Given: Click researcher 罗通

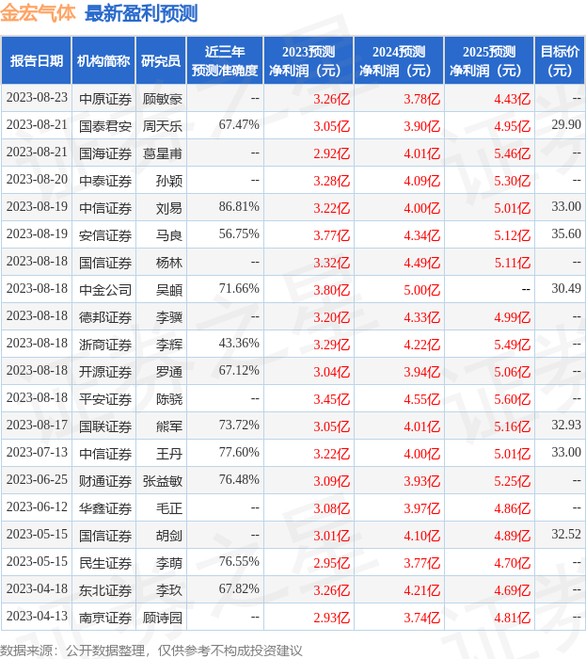Looking at the screenshot, I should coord(169,372).
